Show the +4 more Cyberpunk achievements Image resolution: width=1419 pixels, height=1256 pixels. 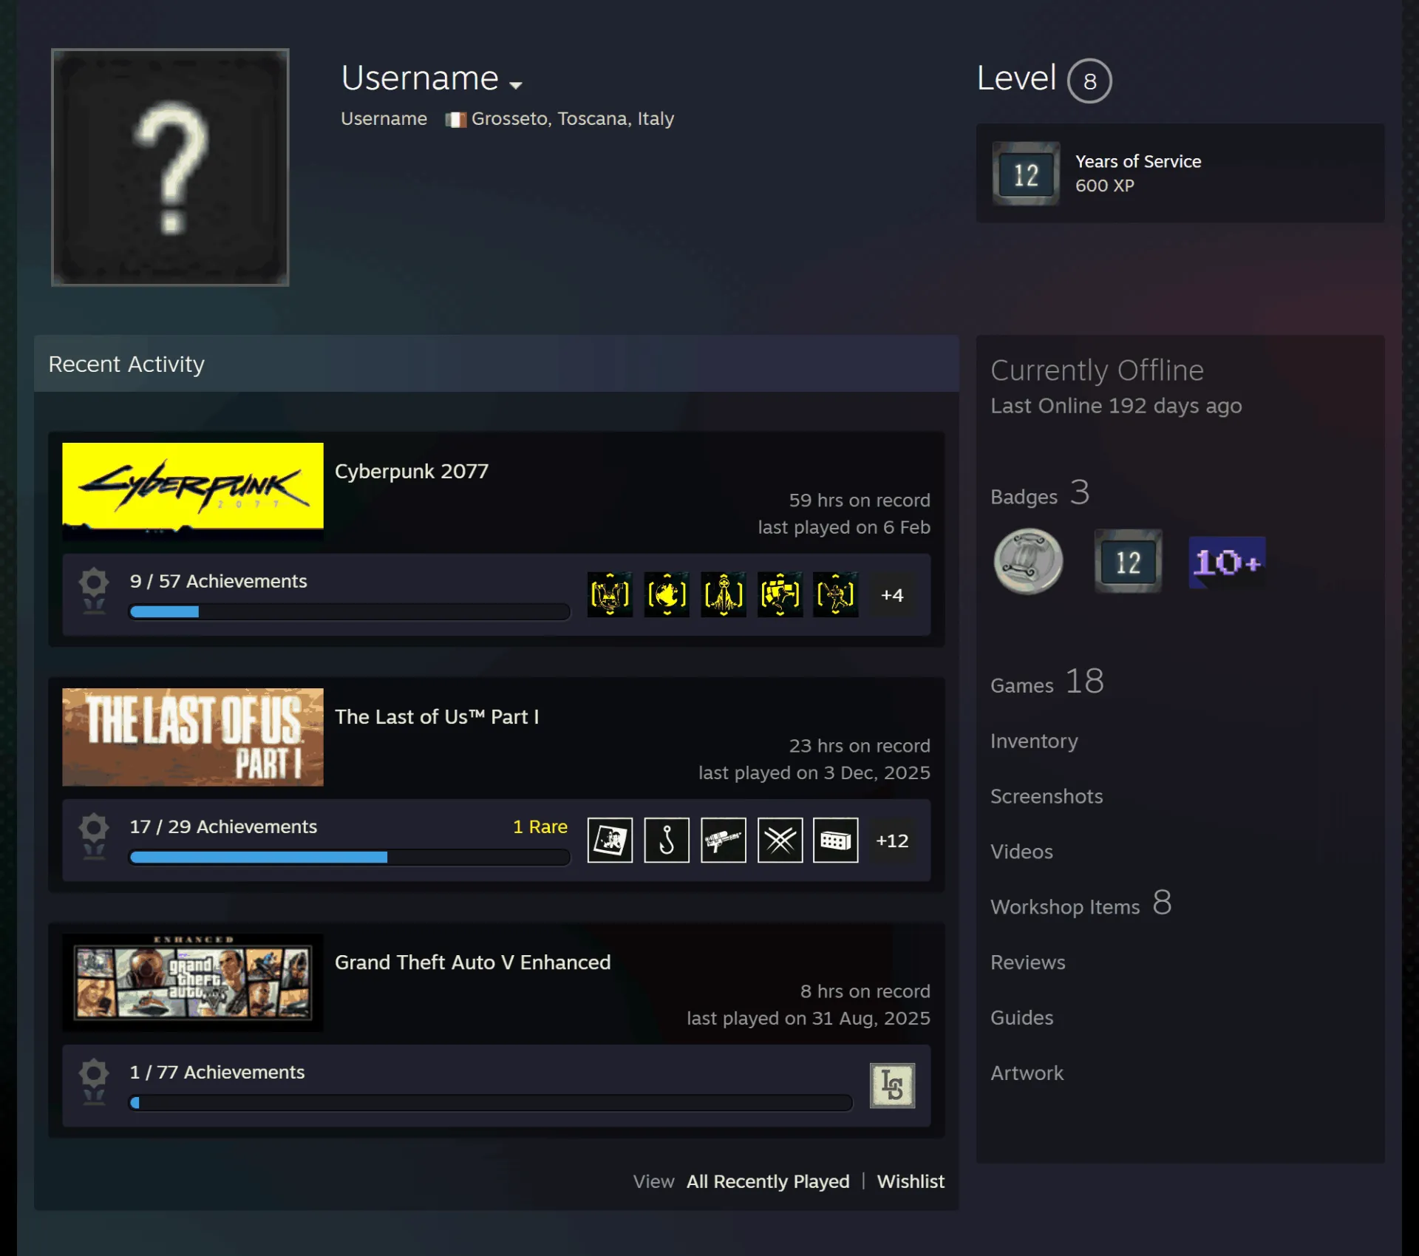892,595
